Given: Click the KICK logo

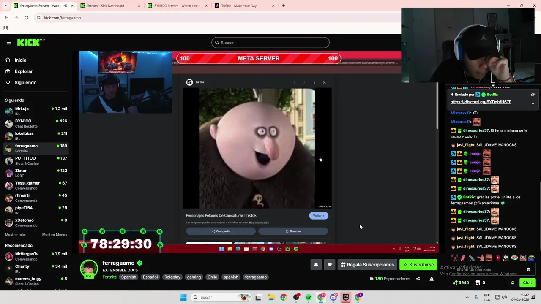Looking at the screenshot, I should 30,42.
